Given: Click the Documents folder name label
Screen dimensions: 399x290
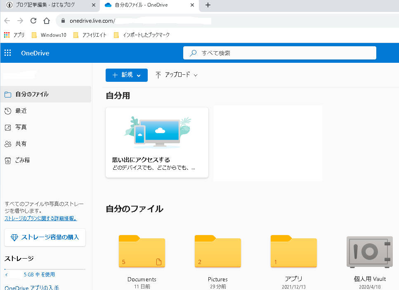Looking at the screenshot, I should tap(142, 279).
